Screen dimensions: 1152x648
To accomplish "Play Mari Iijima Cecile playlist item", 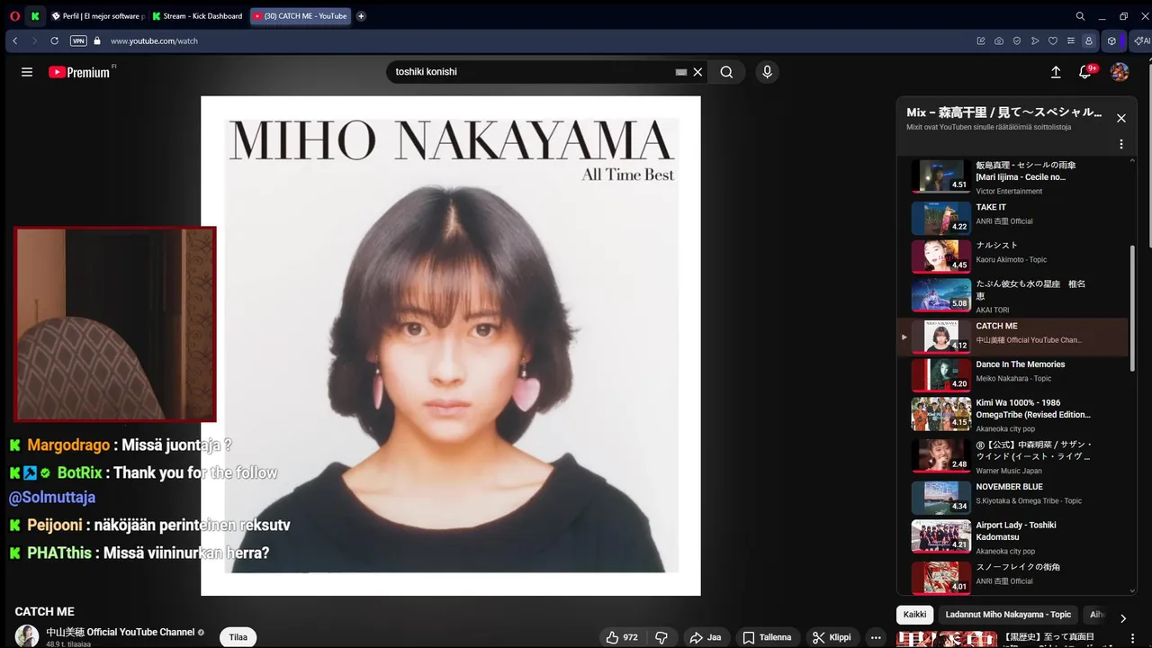I will tap(1013, 176).
